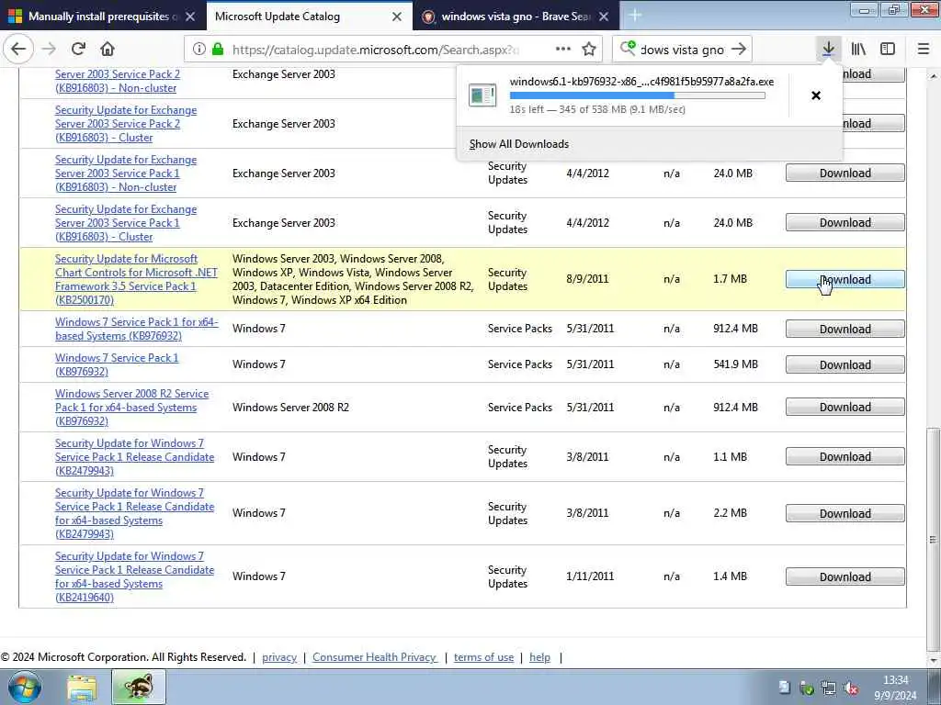The width and height of the screenshot is (941, 705).
Task: Open the help footer link
Action: [x=539, y=657]
